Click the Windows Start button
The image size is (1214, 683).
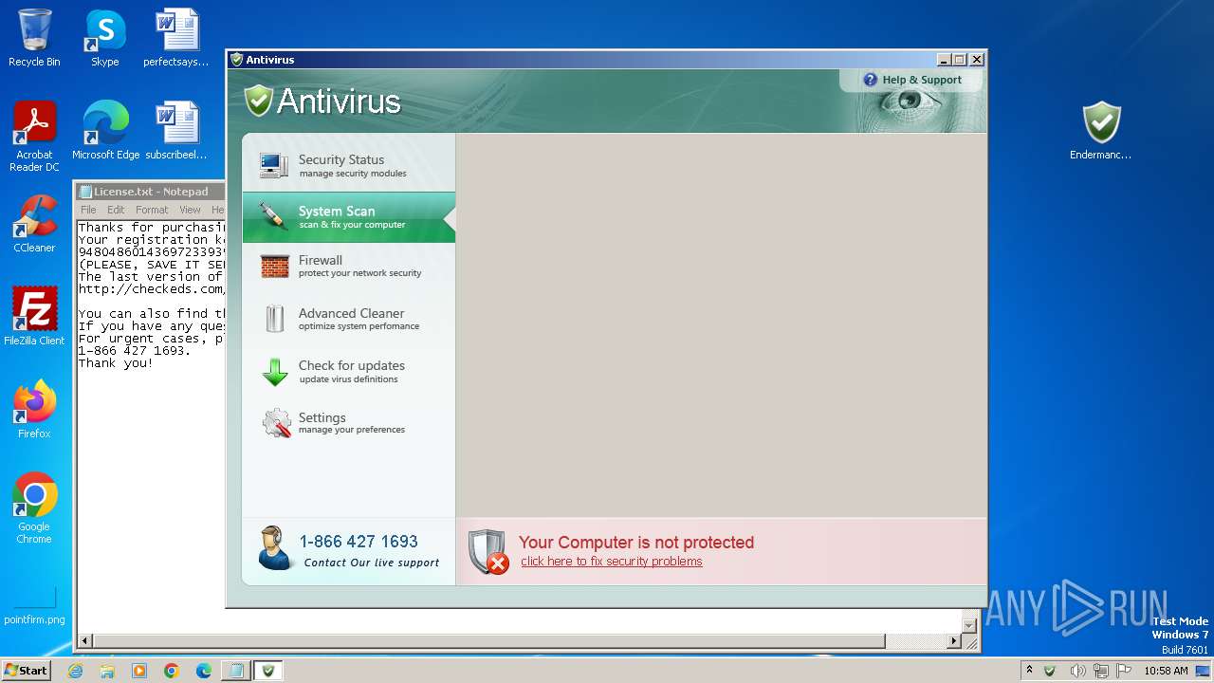[27, 671]
